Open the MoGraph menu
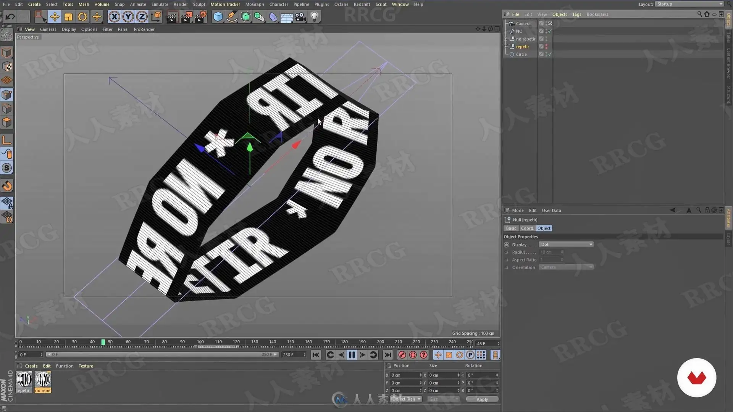733x412 pixels. pyautogui.click(x=254, y=4)
